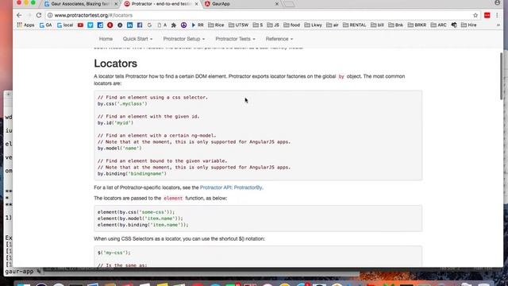Expand the Protractor Setup dropdown menu

(x=184, y=39)
